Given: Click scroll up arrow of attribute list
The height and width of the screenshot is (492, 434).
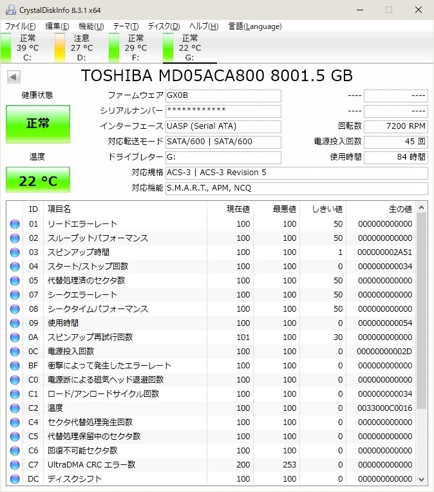Looking at the screenshot, I should point(422,207).
